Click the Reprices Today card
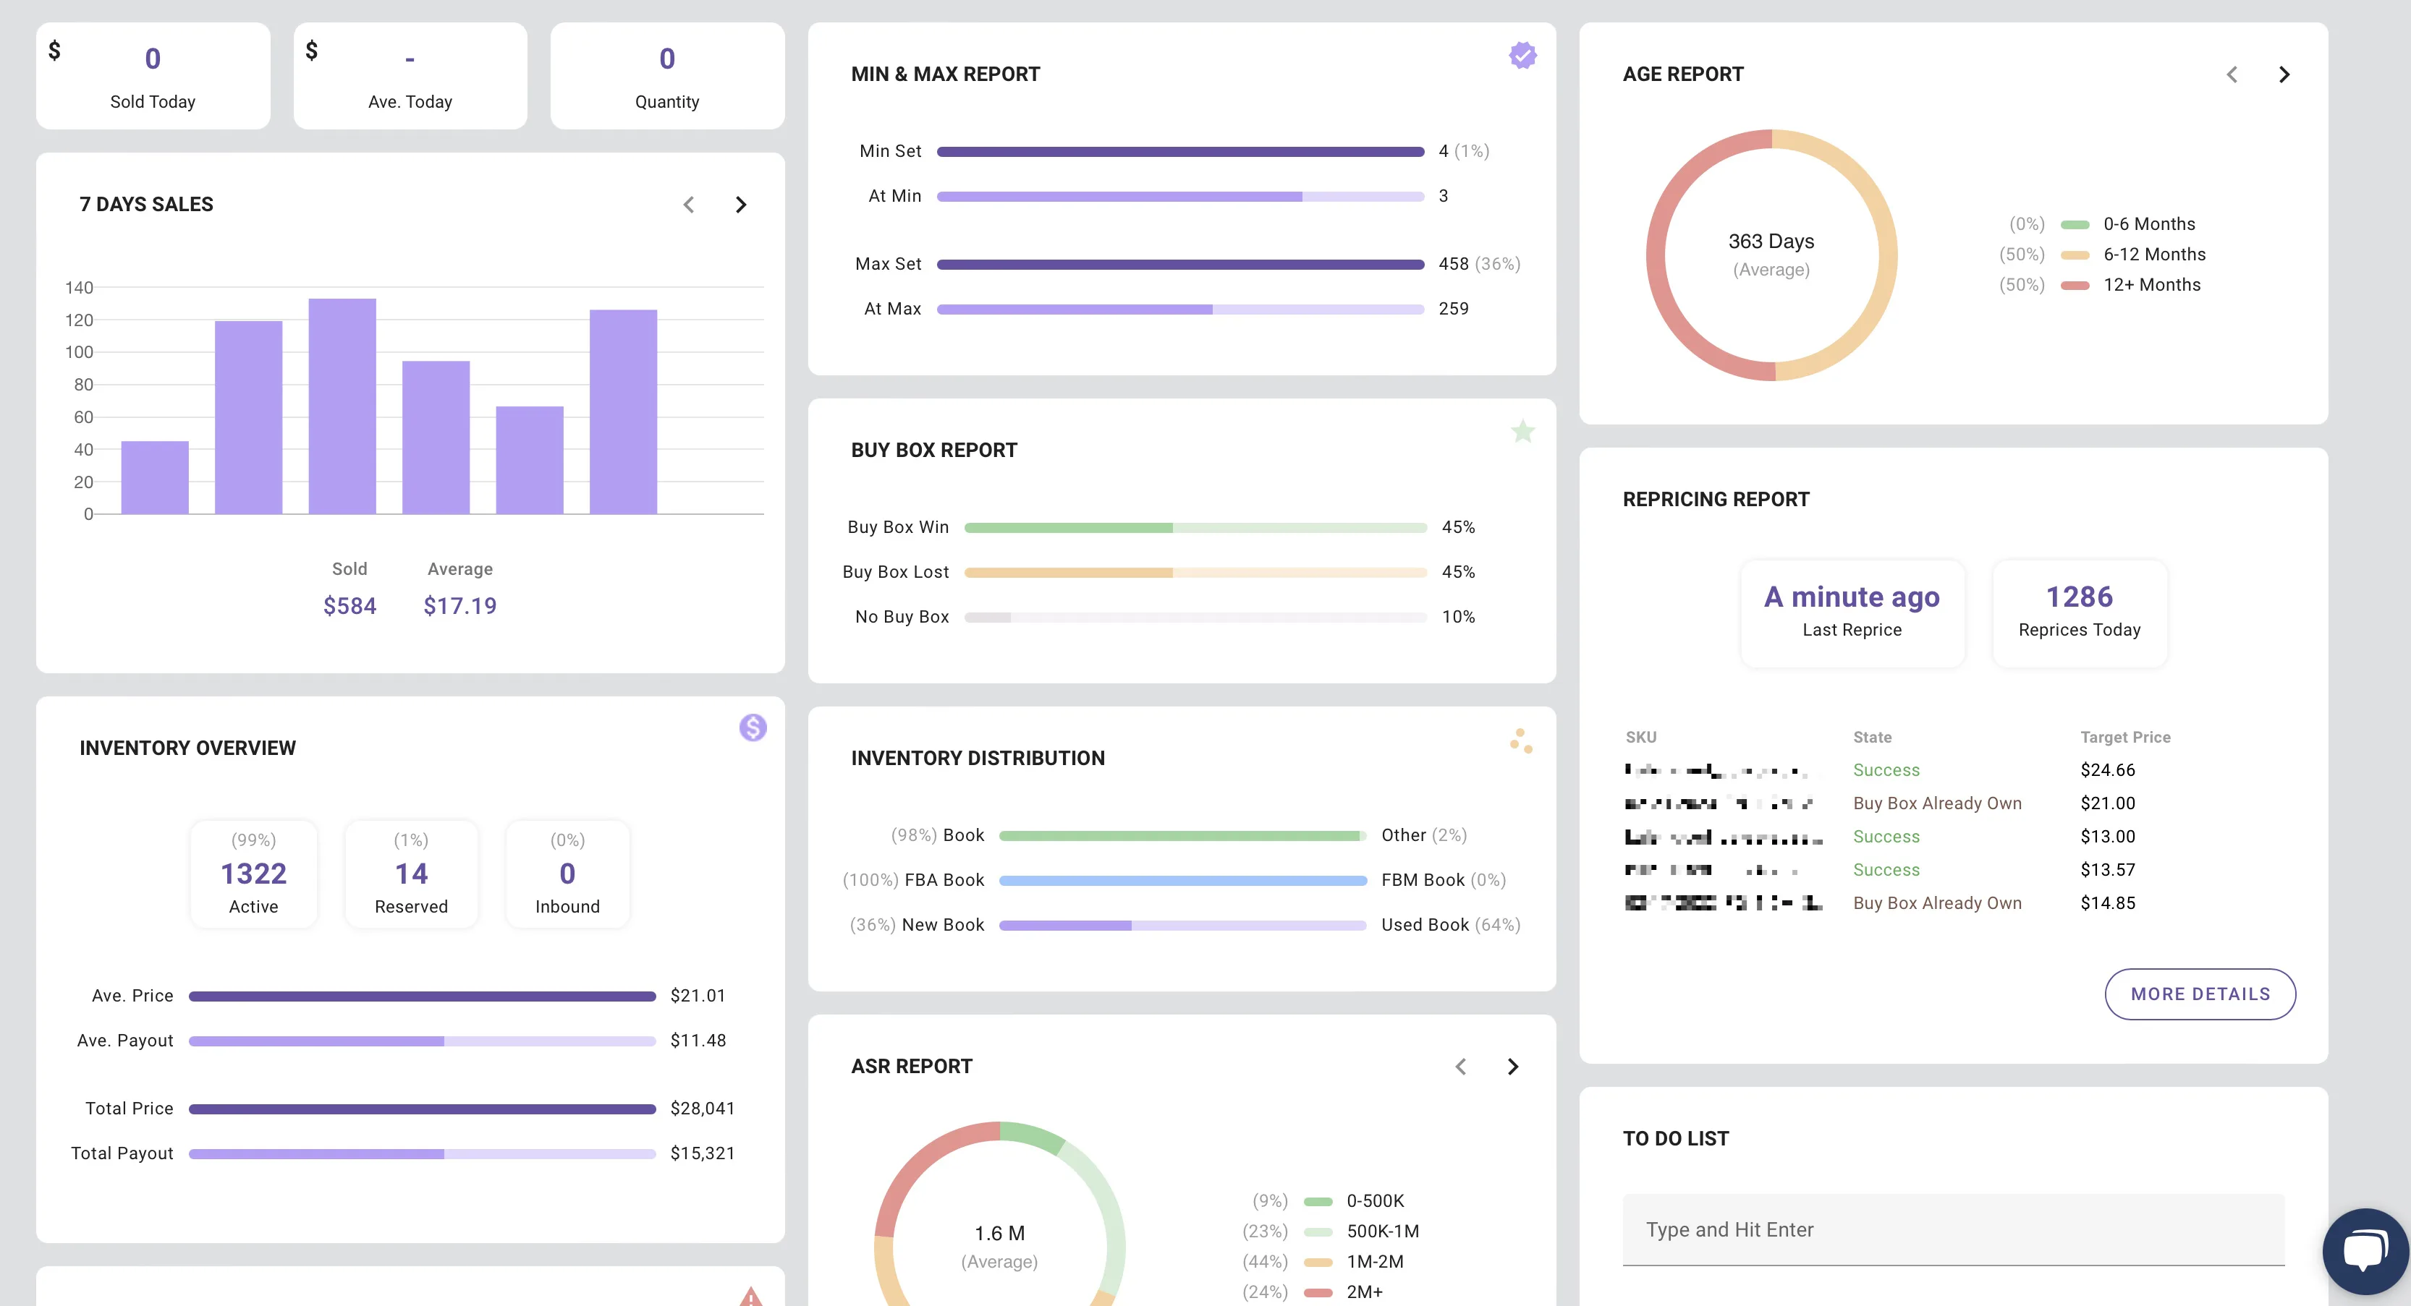 (x=2079, y=613)
